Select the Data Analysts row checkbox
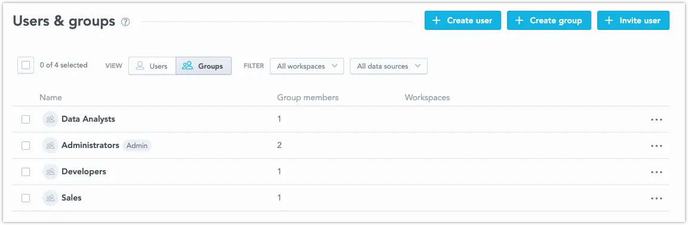Viewport: 688px width, 225px height. pos(26,119)
